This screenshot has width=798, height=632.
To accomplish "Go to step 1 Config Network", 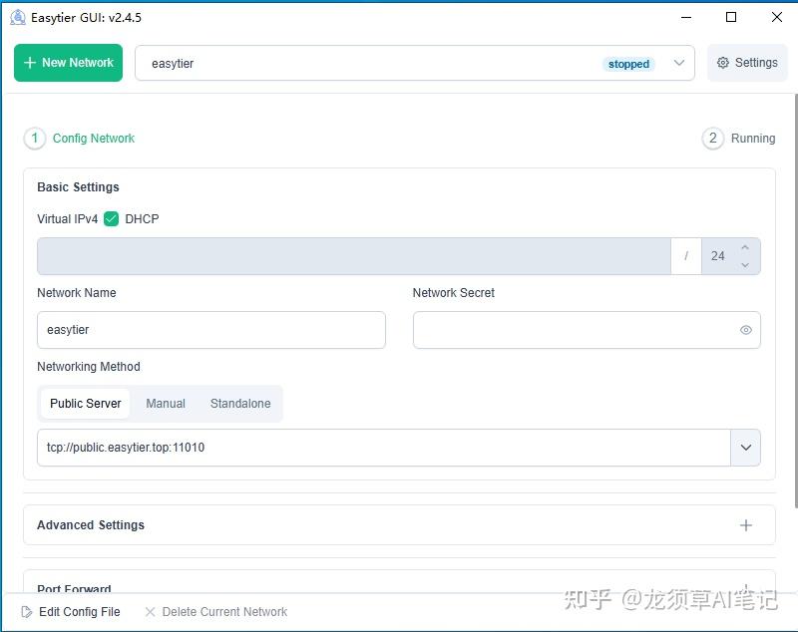I will click(80, 139).
